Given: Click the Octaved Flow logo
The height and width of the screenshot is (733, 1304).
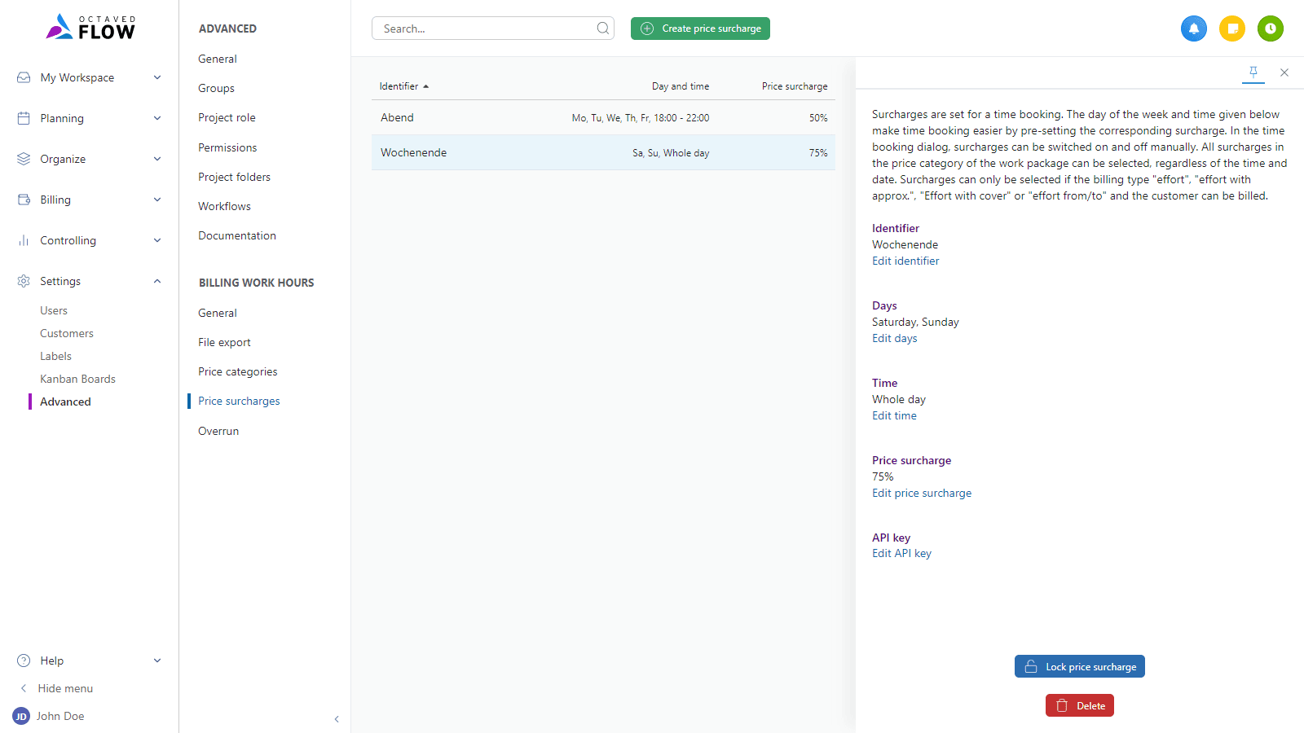Looking at the screenshot, I should [x=90, y=27].
